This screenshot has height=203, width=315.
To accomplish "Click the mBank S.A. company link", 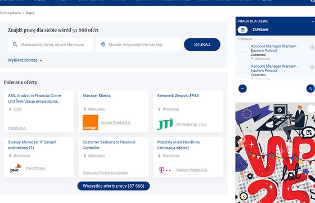I will point(17,128).
